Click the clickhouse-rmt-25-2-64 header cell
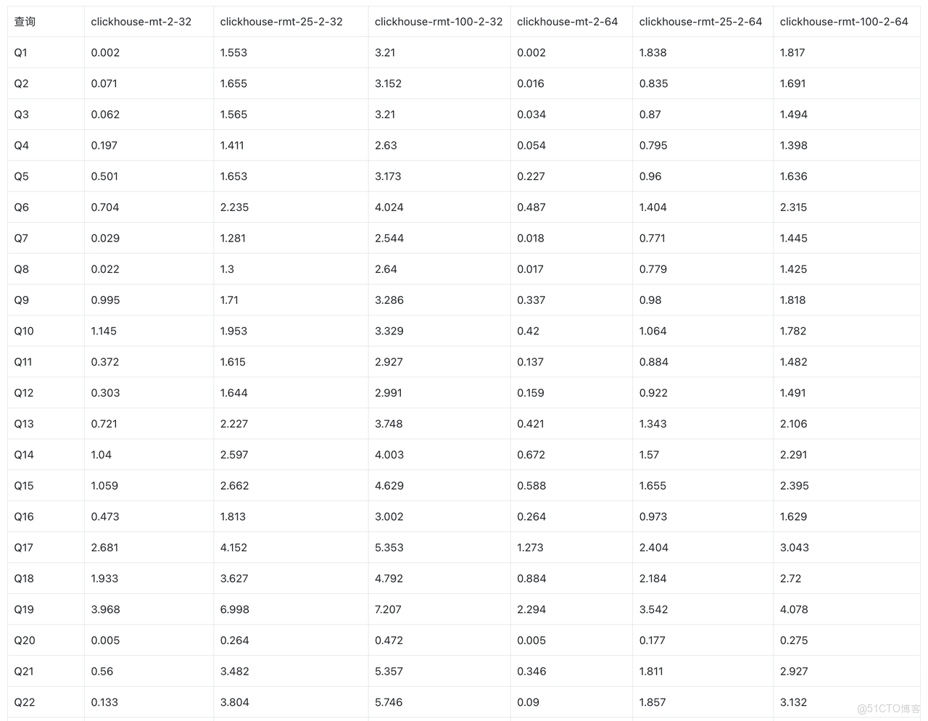Image resolution: width=928 pixels, height=721 pixels. (700, 22)
